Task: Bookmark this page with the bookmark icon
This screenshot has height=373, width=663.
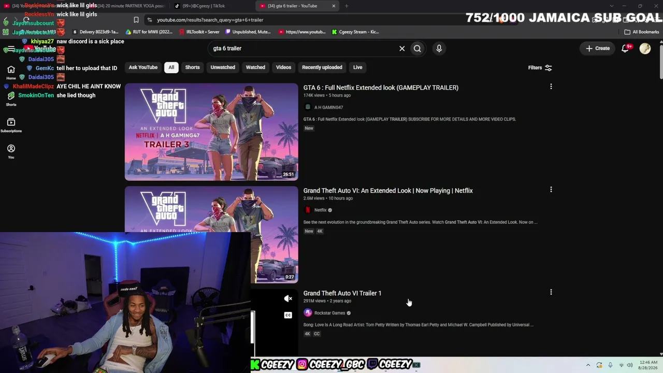Action: pyautogui.click(x=136, y=20)
